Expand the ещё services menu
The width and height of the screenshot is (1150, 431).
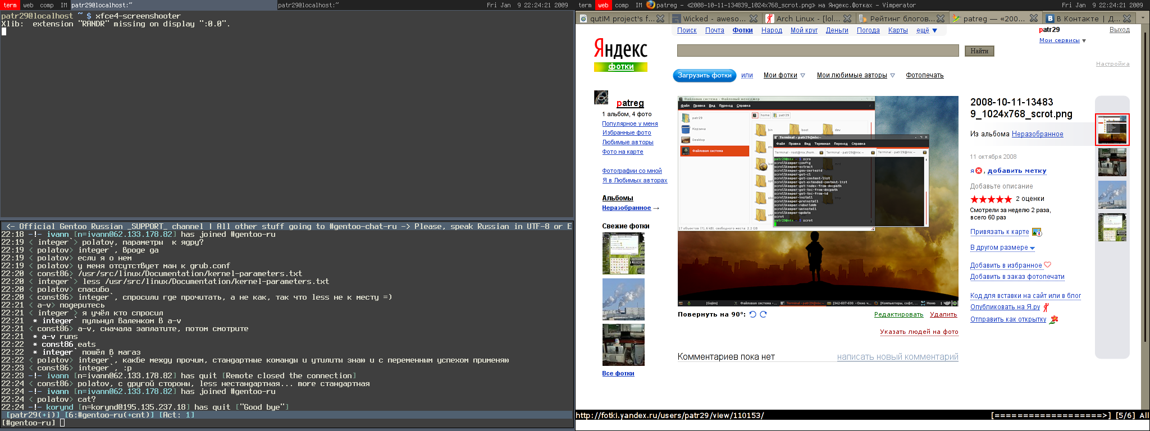927,30
